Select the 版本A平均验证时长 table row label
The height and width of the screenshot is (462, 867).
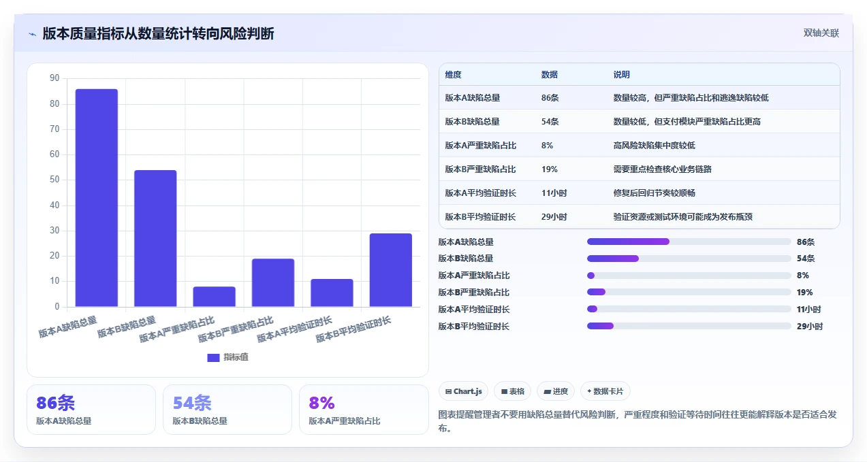click(480, 193)
